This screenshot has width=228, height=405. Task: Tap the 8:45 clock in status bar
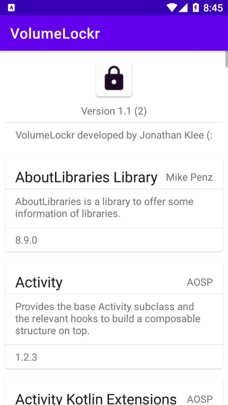coord(213,8)
